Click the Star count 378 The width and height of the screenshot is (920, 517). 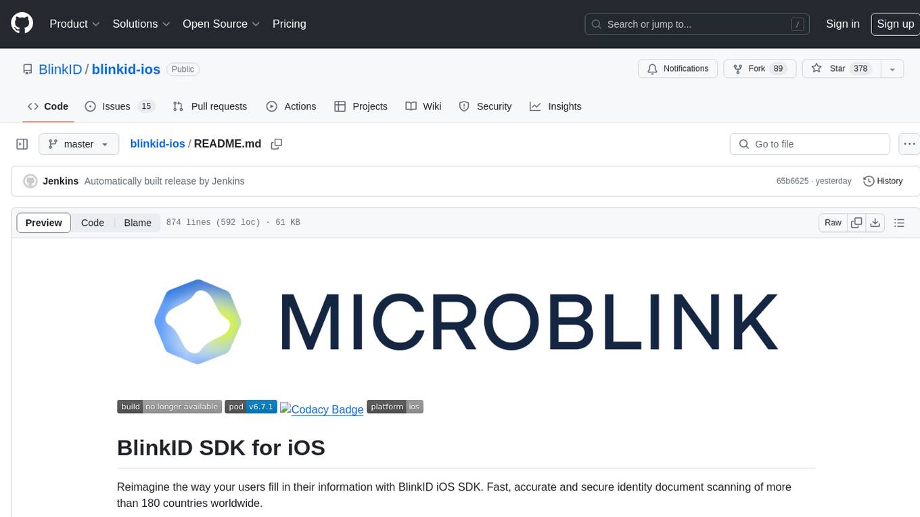(860, 68)
